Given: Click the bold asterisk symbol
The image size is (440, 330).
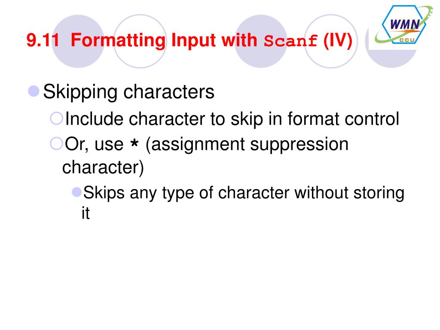Looking at the screenshot, I should (134, 146).
